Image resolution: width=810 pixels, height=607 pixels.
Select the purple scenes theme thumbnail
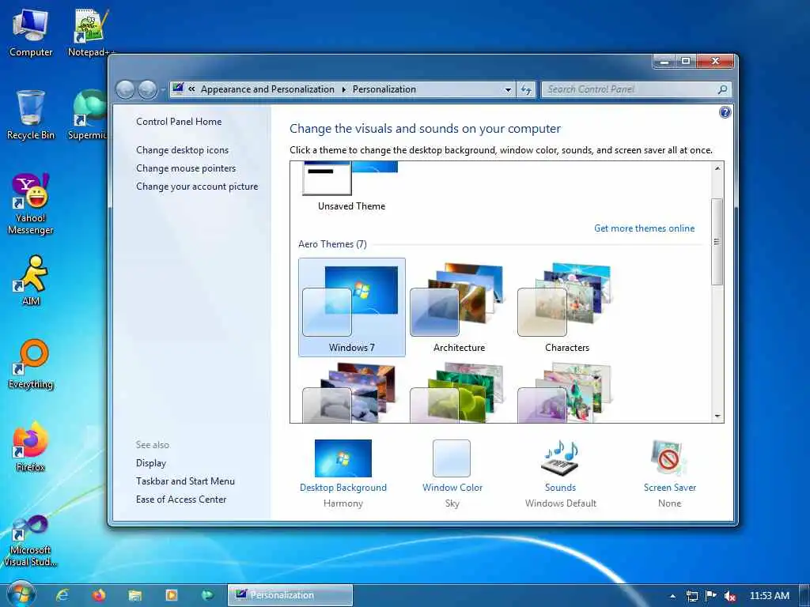click(566, 392)
